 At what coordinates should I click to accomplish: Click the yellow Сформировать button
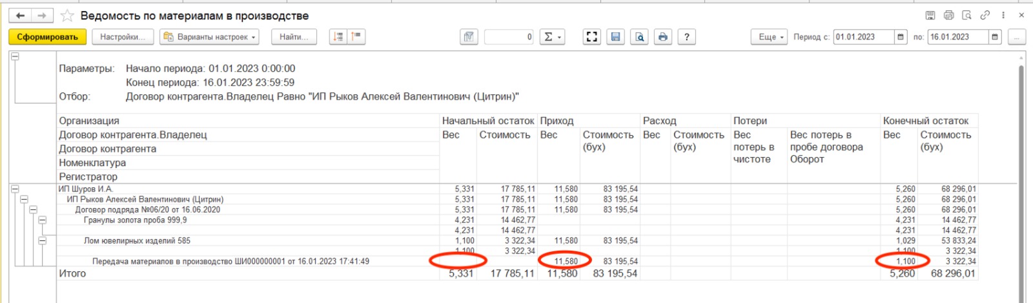(x=47, y=37)
